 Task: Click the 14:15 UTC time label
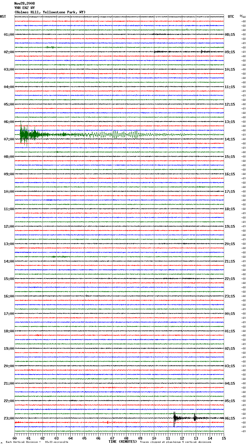[230, 139]
